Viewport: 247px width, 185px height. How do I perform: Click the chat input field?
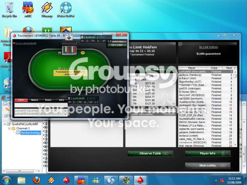coord(41,105)
